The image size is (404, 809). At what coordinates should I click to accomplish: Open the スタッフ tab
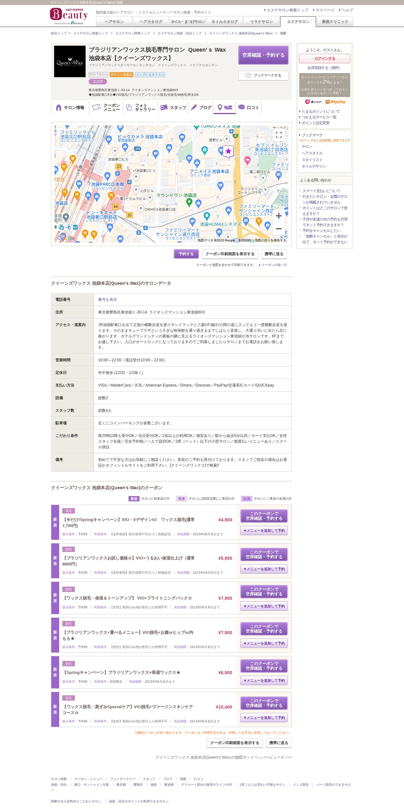173,108
